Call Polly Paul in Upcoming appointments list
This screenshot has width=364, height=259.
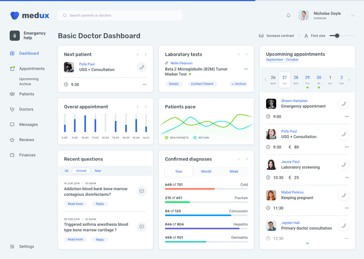point(344,134)
